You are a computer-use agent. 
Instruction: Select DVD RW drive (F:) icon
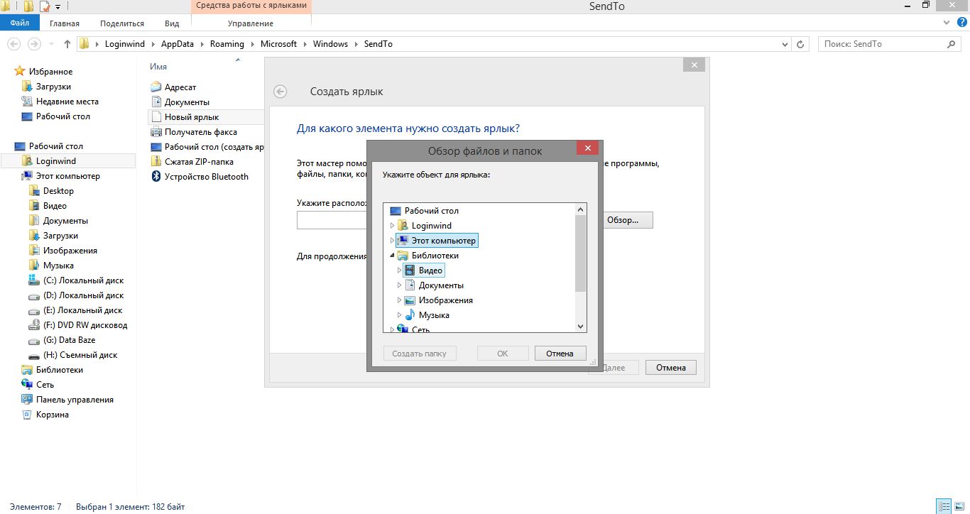pyautogui.click(x=34, y=325)
